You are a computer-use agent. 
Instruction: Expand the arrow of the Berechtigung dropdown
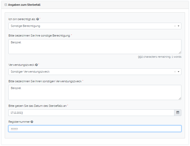pos(179,26)
